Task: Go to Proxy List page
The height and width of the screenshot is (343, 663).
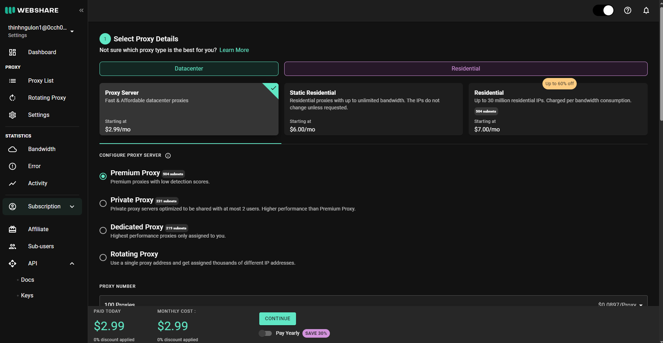Action: coord(41,81)
